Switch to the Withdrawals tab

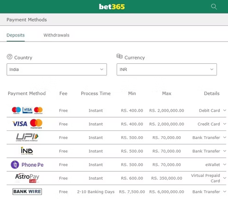pos(56,35)
